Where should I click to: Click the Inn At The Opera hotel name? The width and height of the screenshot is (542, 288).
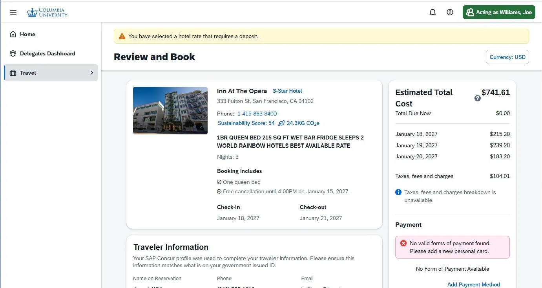point(242,91)
